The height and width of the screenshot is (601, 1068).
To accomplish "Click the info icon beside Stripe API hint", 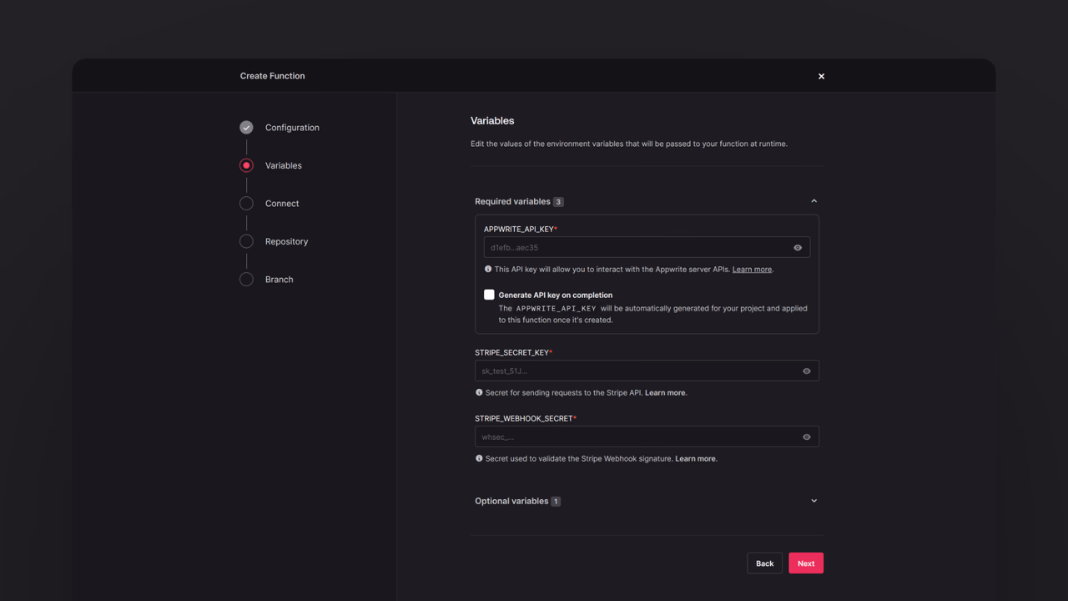I will [479, 392].
